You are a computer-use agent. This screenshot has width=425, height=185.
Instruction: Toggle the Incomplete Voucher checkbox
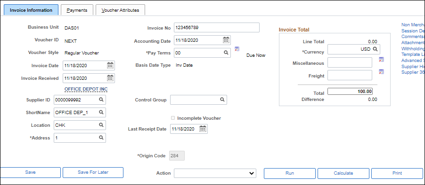173,118
